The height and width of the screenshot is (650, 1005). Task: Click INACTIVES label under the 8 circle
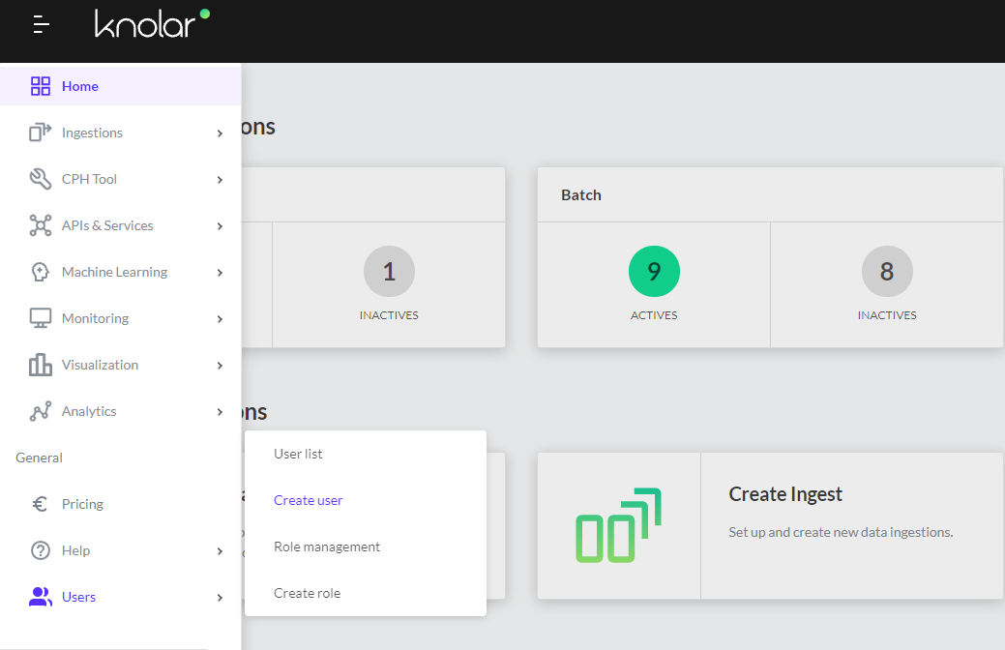point(887,315)
